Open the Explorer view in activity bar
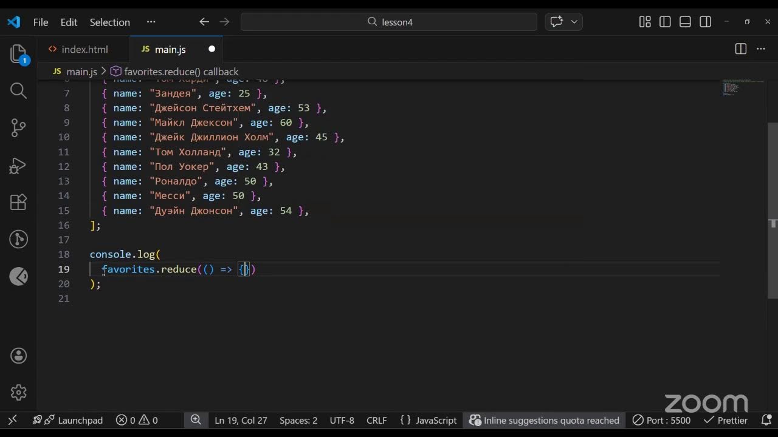This screenshot has width=778, height=437. pos(19,54)
